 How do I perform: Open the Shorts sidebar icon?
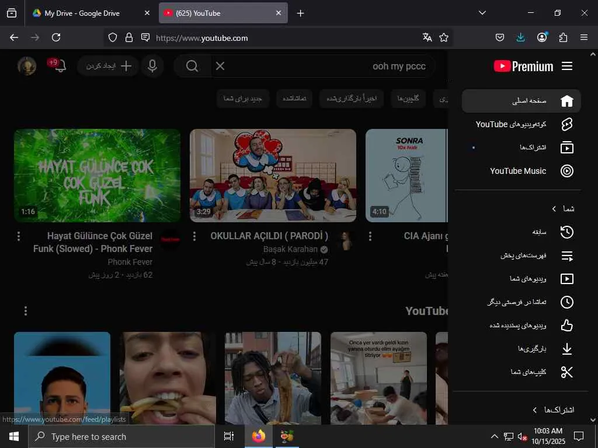566,124
